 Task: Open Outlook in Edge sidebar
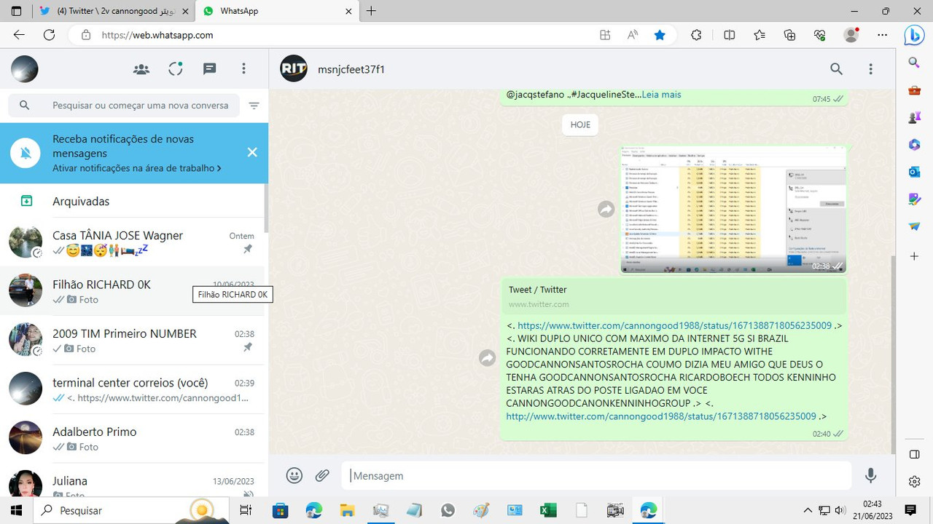coord(914,172)
